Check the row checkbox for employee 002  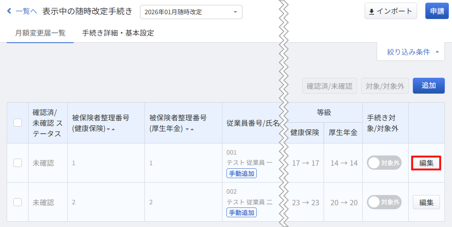point(18,202)
